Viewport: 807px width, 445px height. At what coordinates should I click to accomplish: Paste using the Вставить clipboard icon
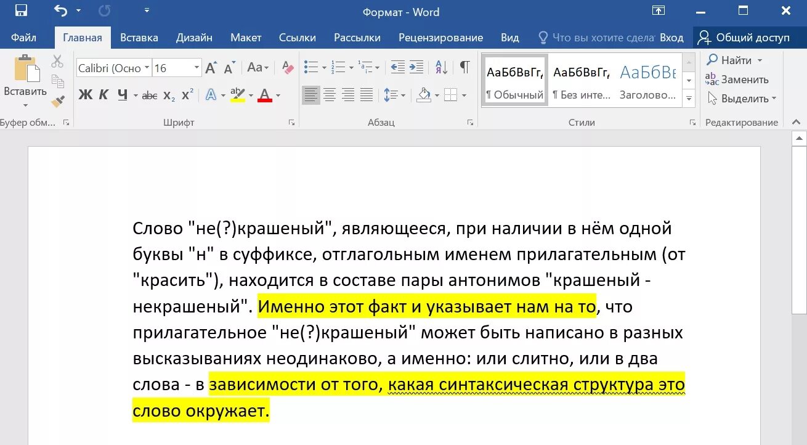click(25, 68)
